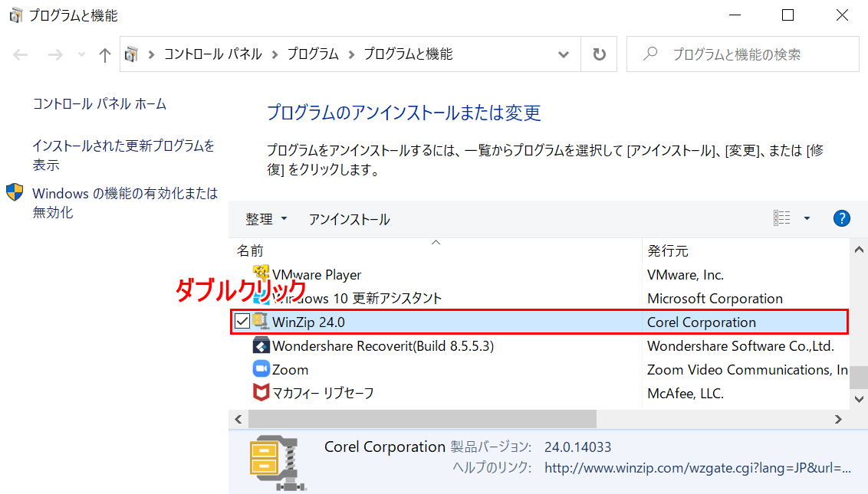Expand chevron after コントロール パネル breadcrumb
868x494 pixels.
[x=275, y=54]
